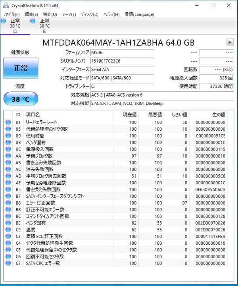238x286 pixels.
Task: Select raw value 0F65095A060A
Action: tap(210, 189)
